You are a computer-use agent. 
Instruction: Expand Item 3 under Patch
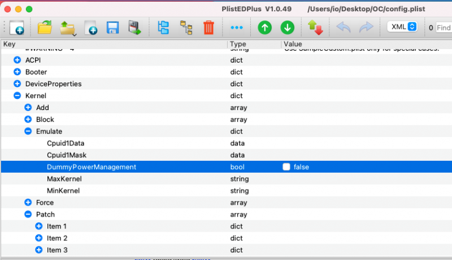(x=38, y=250)
